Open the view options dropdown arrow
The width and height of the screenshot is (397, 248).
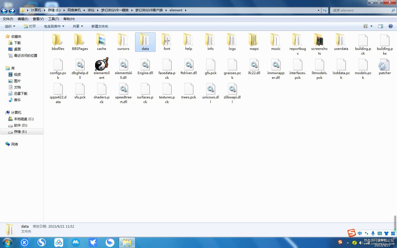[371, 26]
